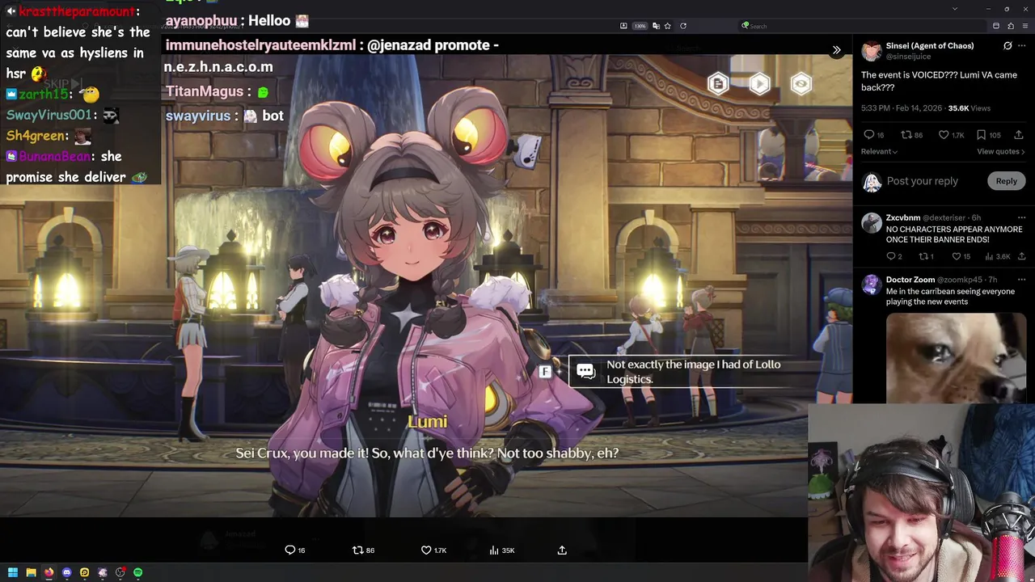
Task: Click the '35.6K Views' text on the tweet
Action: click(969, 108)
